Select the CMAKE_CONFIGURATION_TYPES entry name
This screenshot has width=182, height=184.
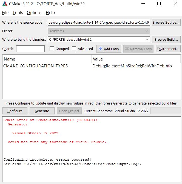tap(35, 66)
